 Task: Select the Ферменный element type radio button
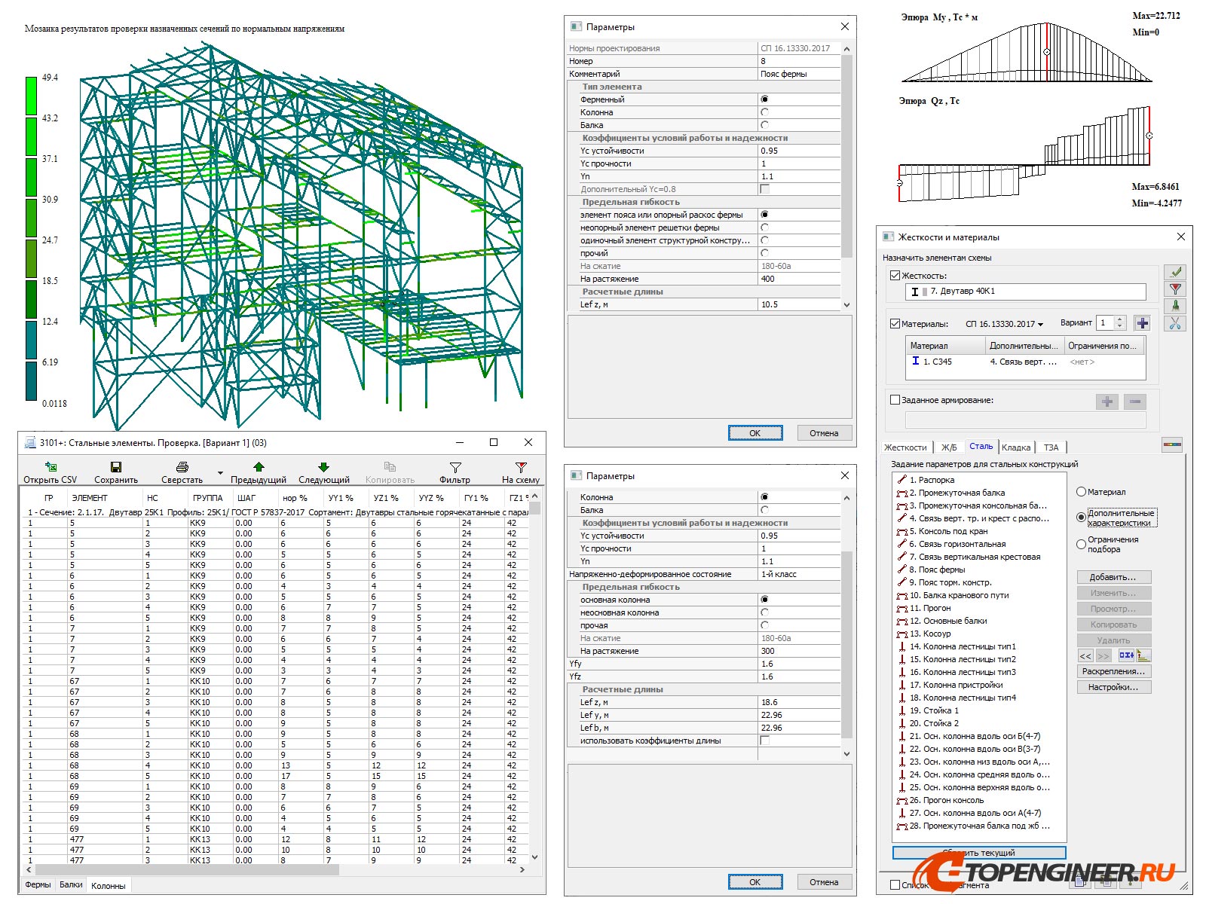(x=765, y=98)
